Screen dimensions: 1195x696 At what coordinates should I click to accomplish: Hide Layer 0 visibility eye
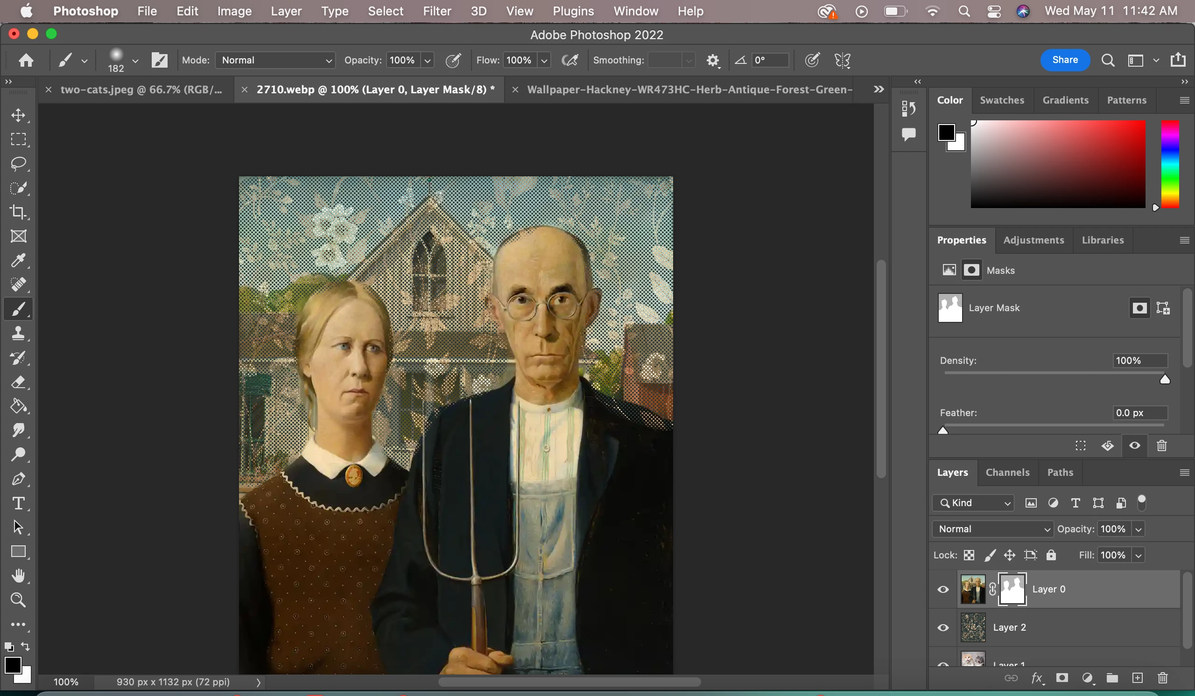coord(943,589)
